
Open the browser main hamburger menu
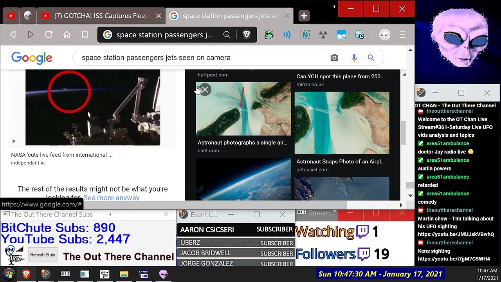click(402, 35)
